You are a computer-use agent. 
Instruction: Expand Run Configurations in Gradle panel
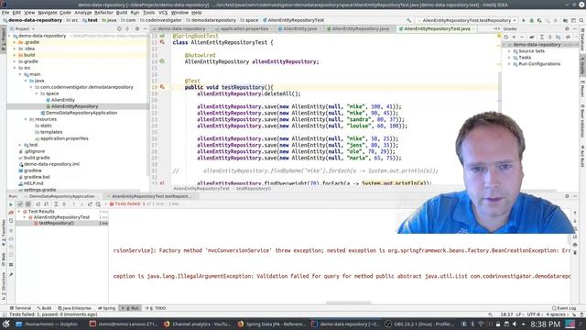pos(509,64)
